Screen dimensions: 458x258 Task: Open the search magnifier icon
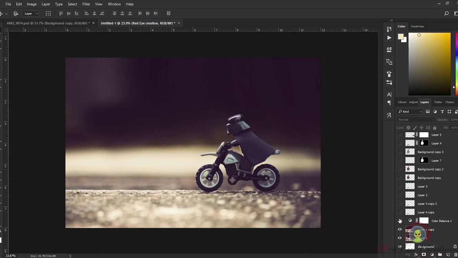[447, 14]
